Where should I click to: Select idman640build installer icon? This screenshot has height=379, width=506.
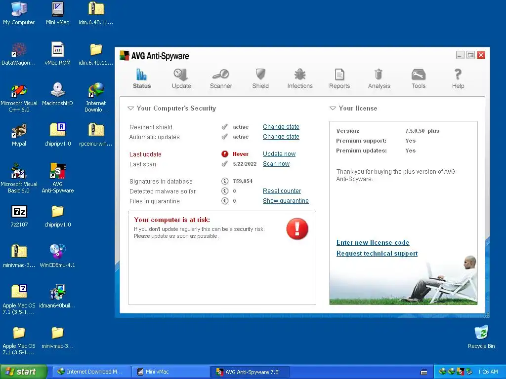coord(57,297)
